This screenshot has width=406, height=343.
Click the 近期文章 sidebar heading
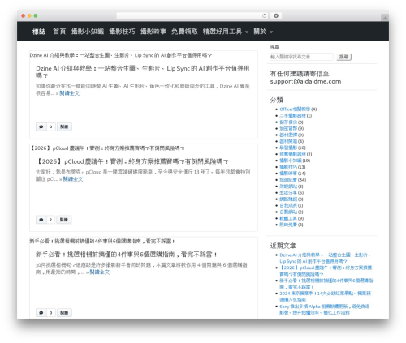coord(283,246)
